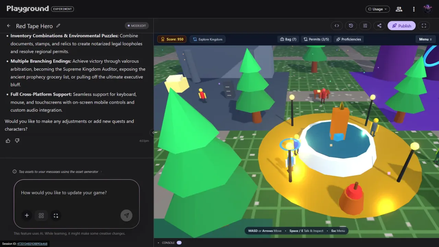Collapse the chat side panel handle
The width and height of the screenshot is (439, 247).
click(x=152, y=132)
